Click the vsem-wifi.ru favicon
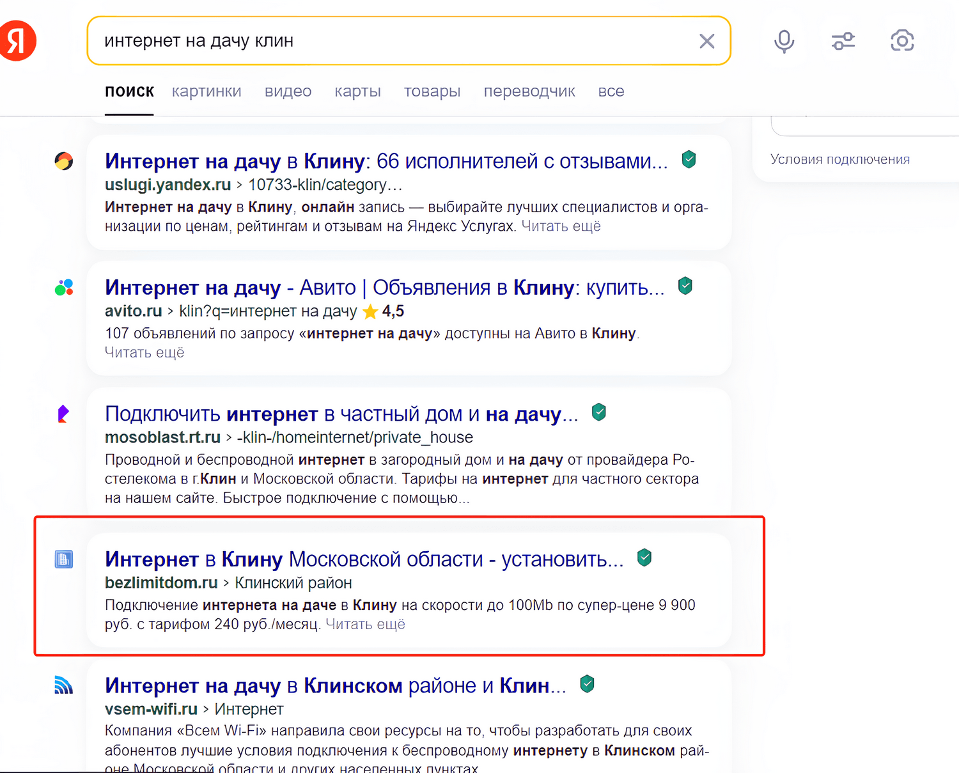 [64, 685]
